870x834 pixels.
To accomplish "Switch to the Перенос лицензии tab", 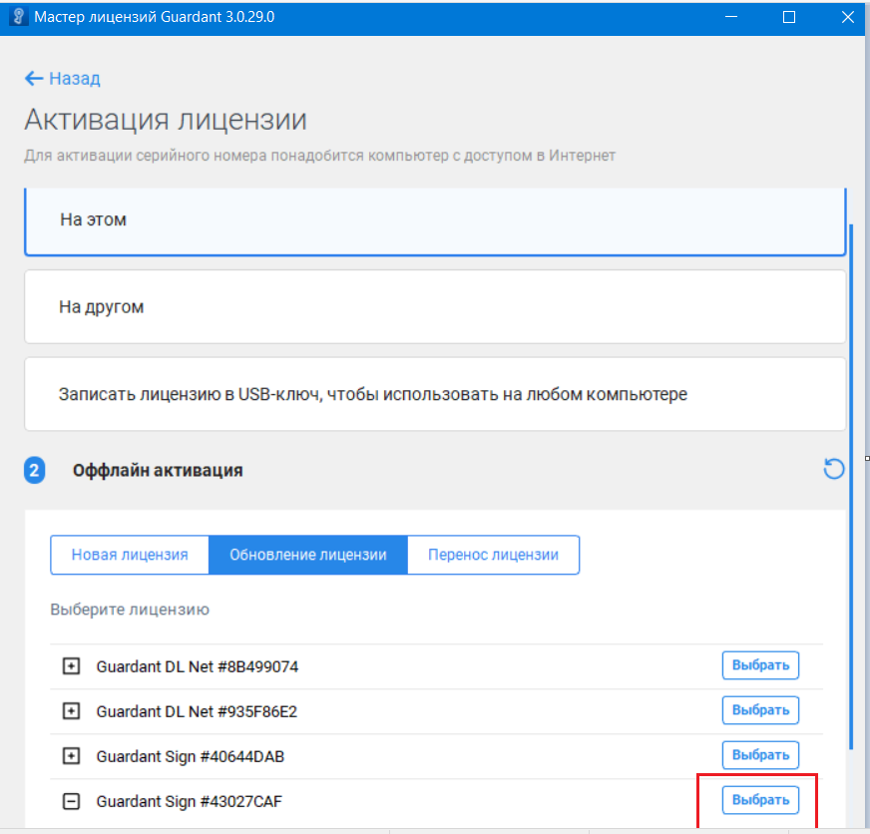I will 493,555.
